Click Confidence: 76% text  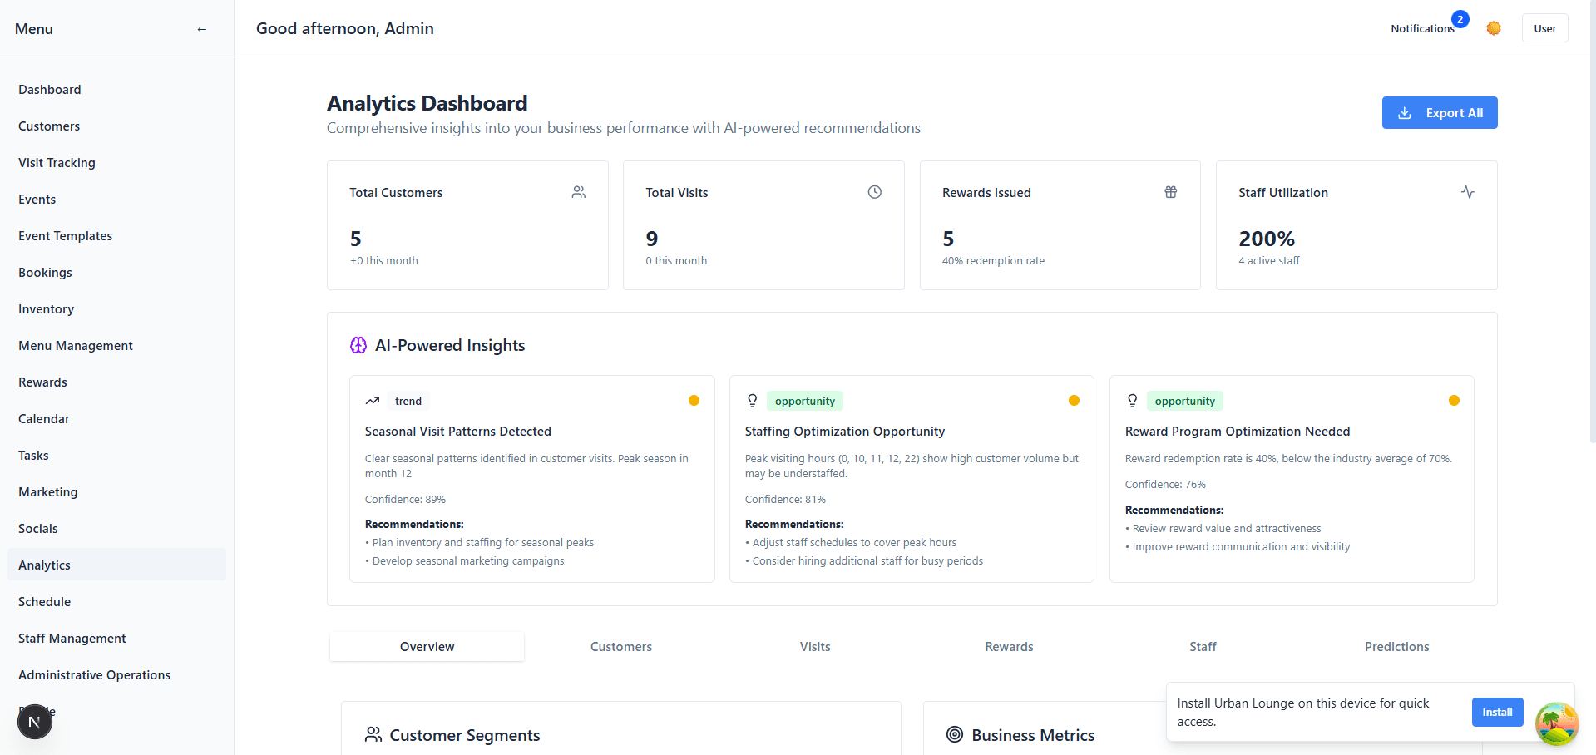(1165, 485)
